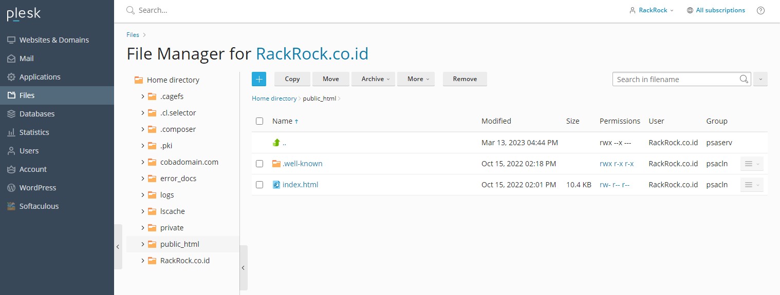This screenshot has width=780, height=295.
Task: Open Softaculous section
Action: (57, 206)
